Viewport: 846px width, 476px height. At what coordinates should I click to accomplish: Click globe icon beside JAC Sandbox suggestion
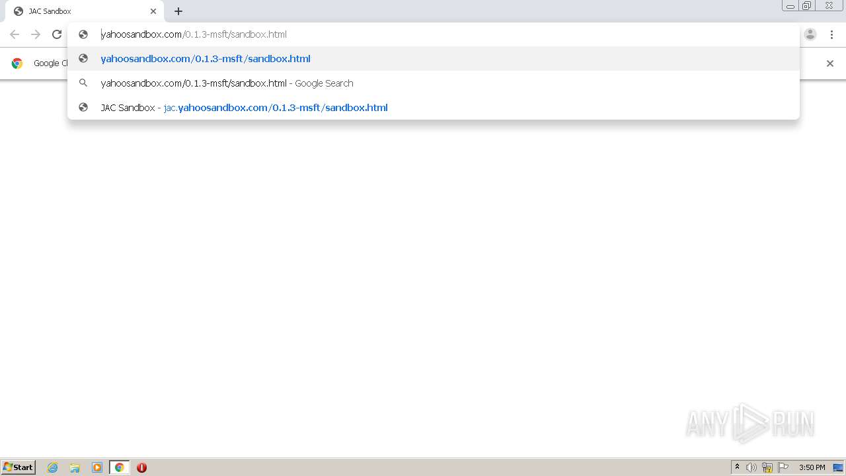coord(83,108)
